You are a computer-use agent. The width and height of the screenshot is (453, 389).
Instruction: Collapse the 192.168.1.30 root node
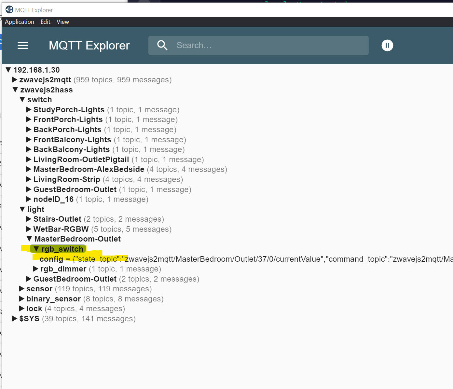tap(9, 70)
